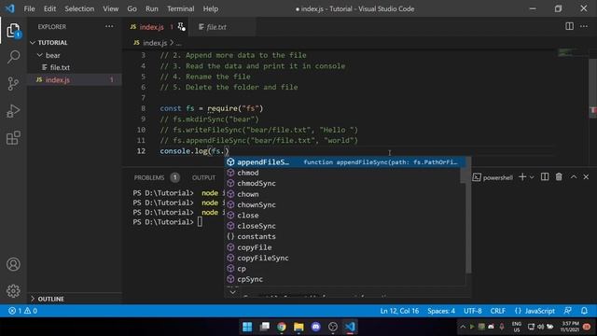This screenshot has height=336, width=597.
Task: Choose chown suggestion
Action: coord(344,194)
